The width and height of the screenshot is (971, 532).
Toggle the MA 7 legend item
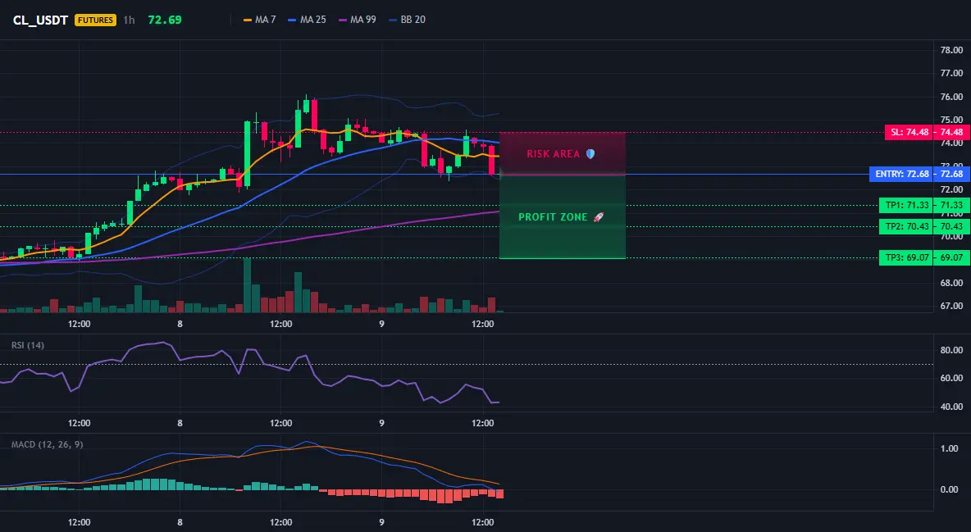(260, 20)
